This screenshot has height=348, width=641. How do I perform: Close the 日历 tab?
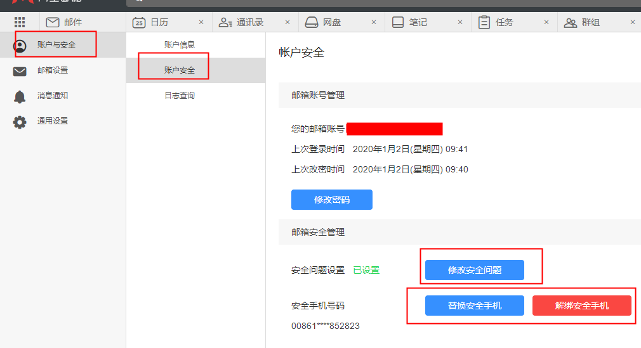coord(201,22)
